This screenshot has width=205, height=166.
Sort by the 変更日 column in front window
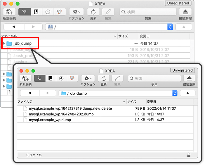169,102
